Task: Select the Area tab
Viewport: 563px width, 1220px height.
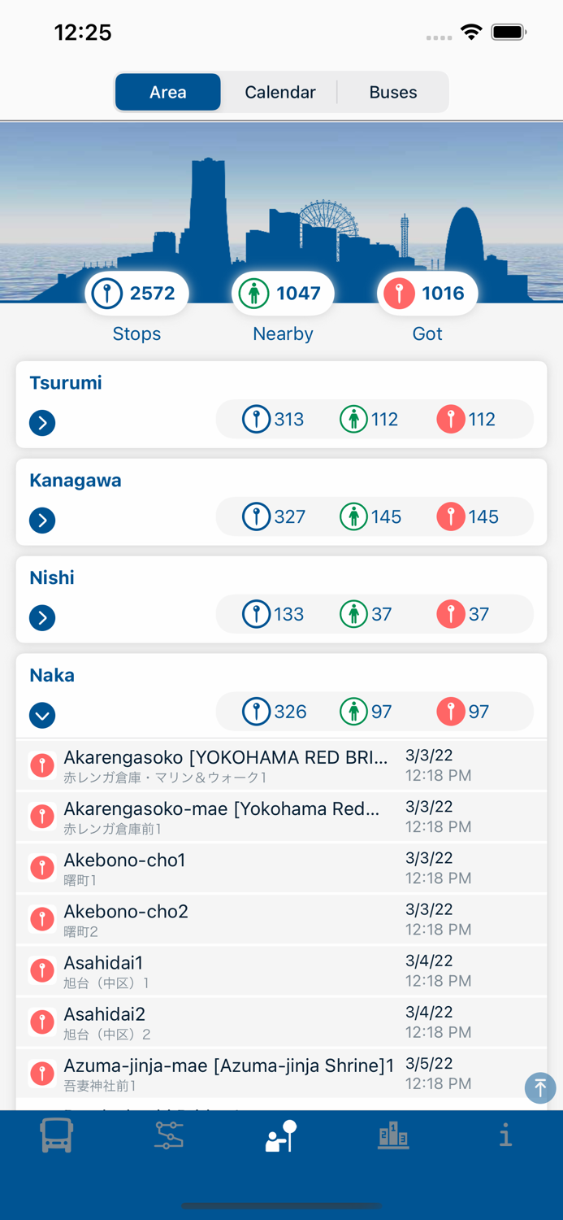Action: point(167,92)
